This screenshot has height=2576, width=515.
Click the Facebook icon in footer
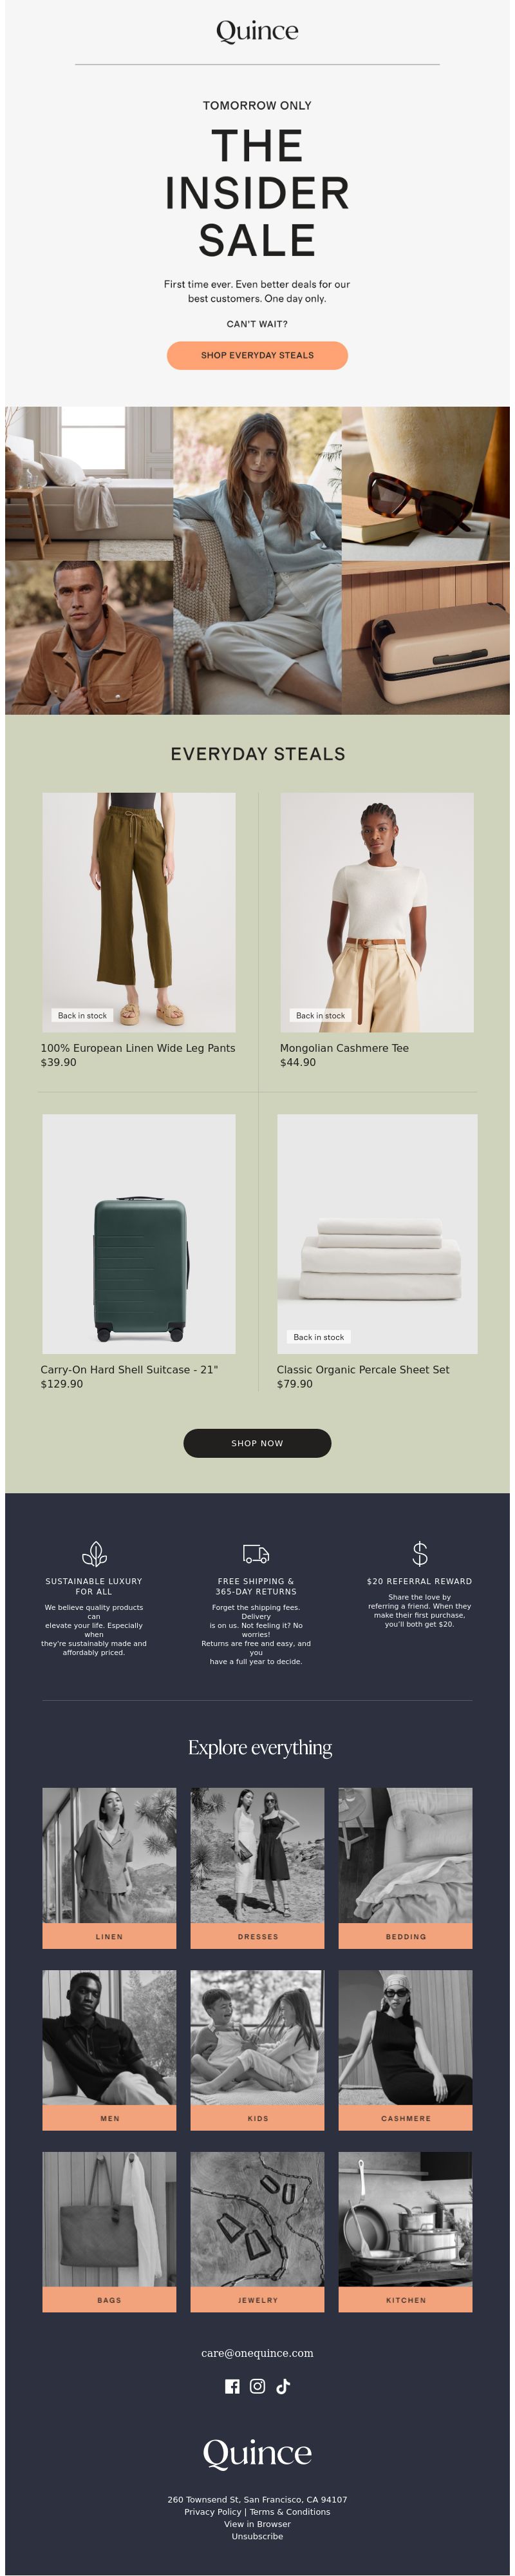click(232, 2386)
